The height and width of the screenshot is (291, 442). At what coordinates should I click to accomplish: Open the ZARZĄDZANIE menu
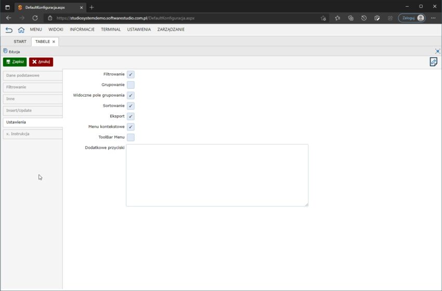click(171, 30)
